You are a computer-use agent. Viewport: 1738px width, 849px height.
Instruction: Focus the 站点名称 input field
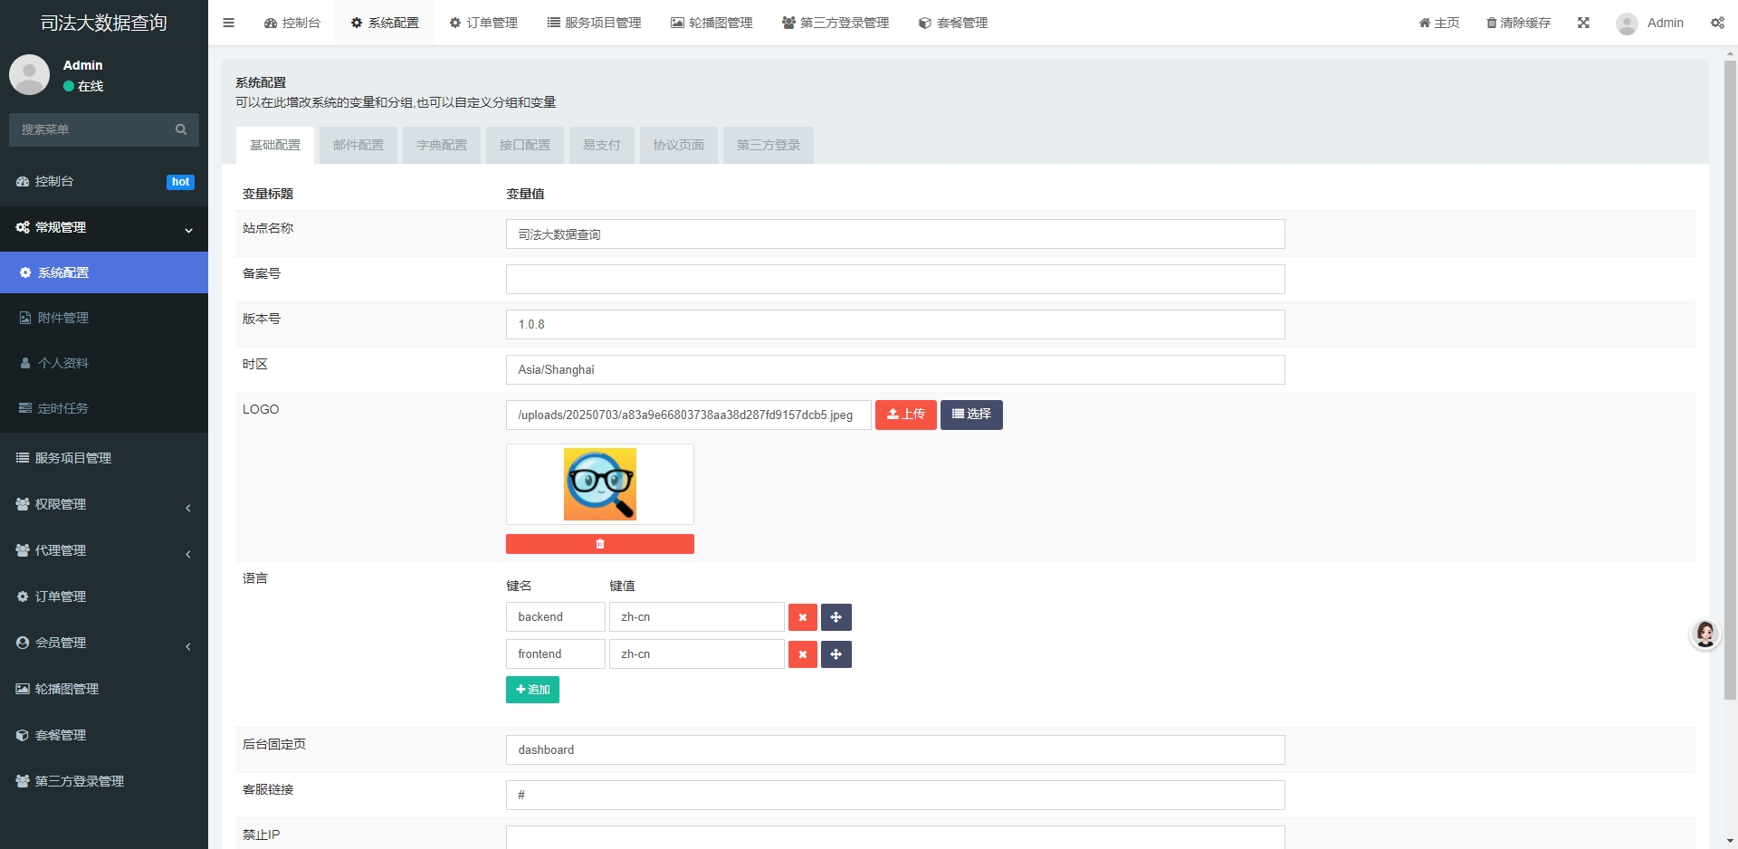pos(895,234)
